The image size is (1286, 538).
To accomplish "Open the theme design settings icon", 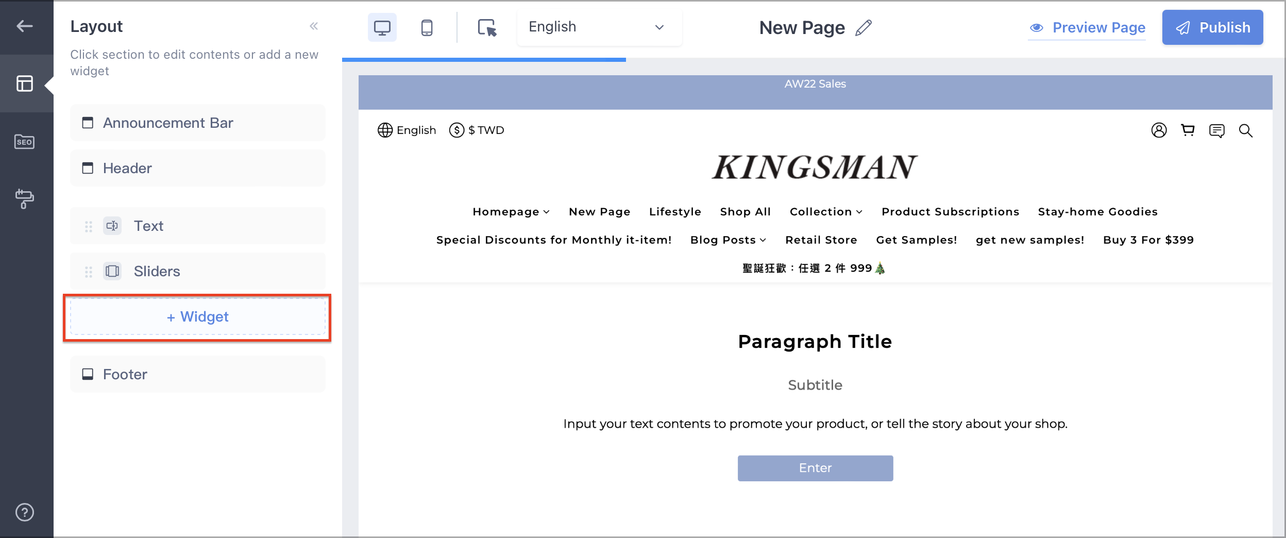I will (x=25, y=198).
